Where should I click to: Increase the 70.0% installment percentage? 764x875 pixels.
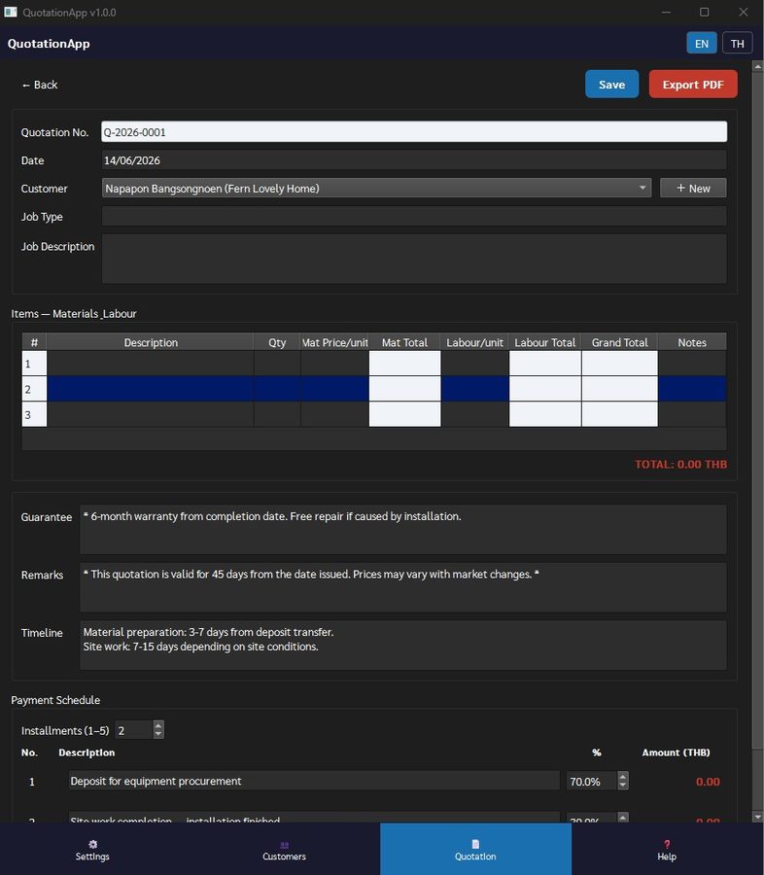click(623, 776)
